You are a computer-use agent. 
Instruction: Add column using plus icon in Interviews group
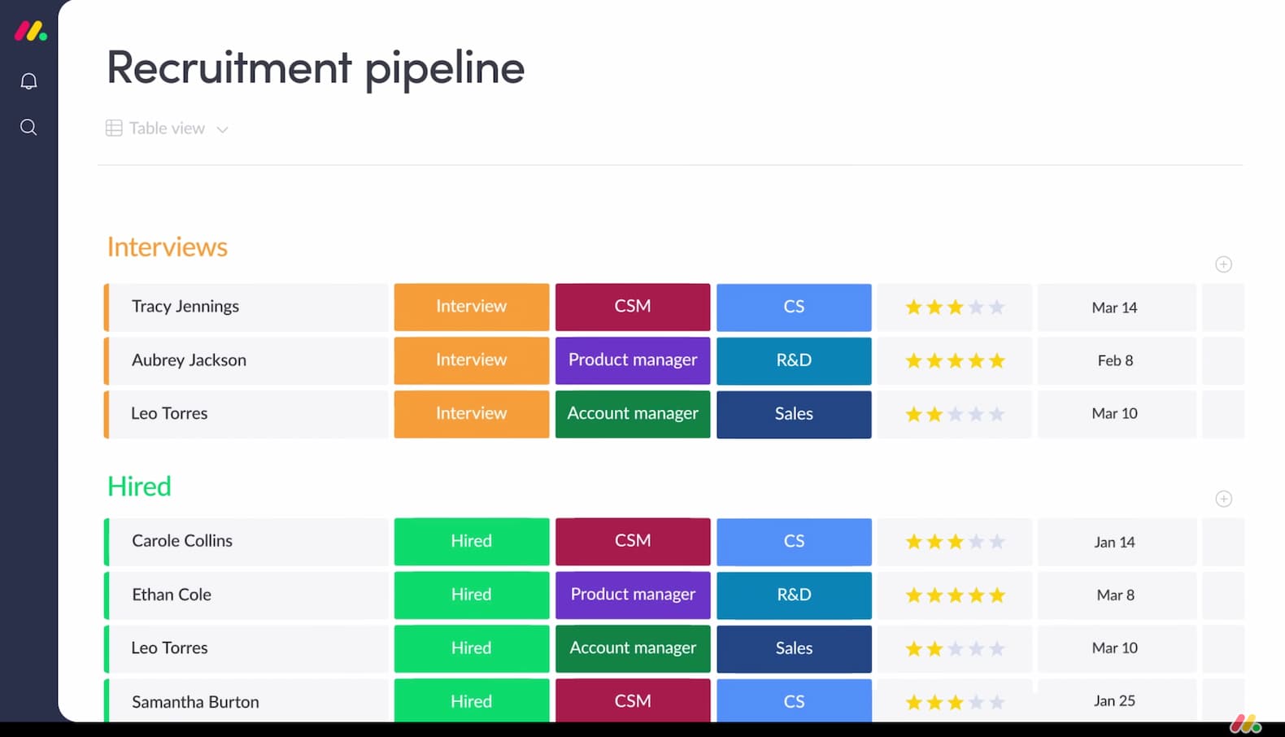[1223, 264]
